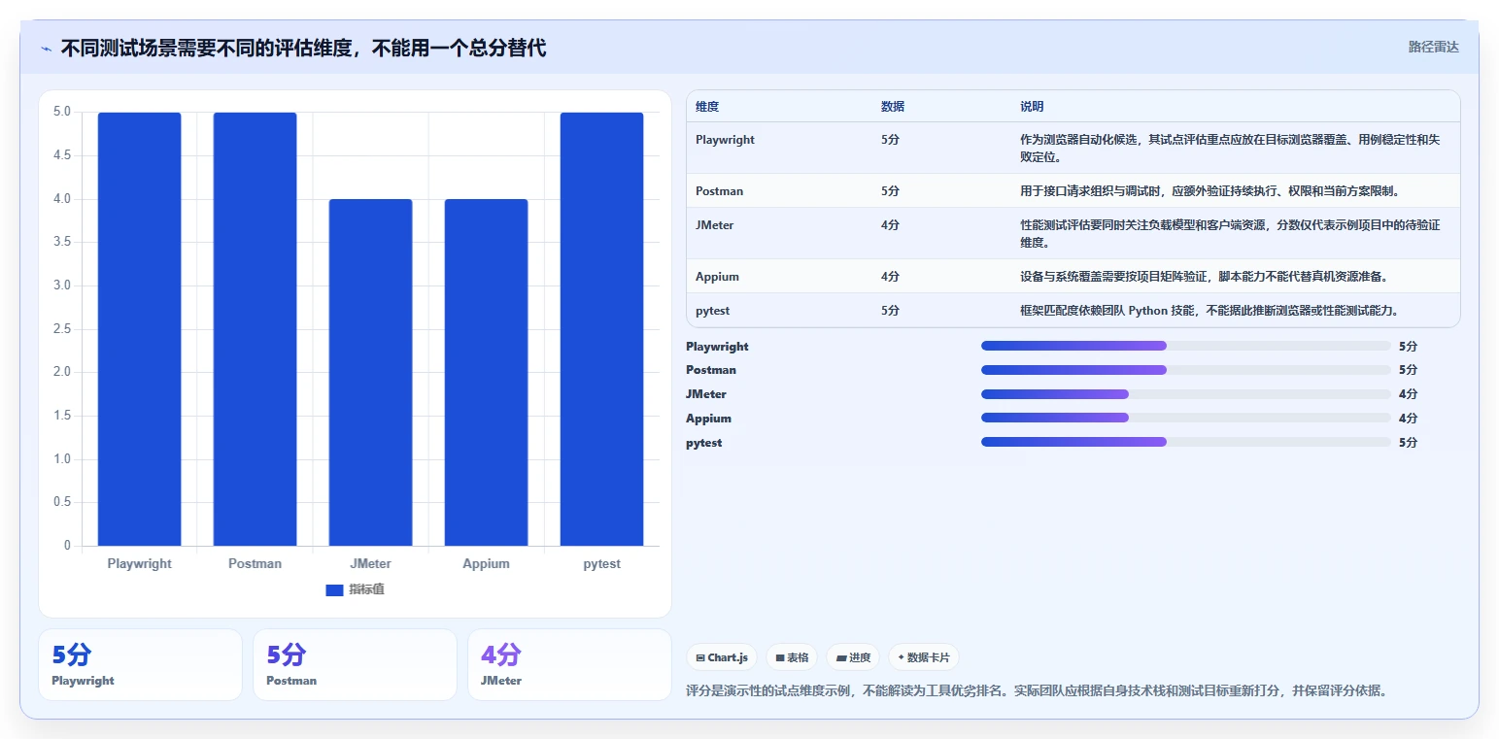Viewport: 1499px width, 739px height.
Task: Click the pytest progress bar
Action: pyautogui.click(x=1186, y=442)
